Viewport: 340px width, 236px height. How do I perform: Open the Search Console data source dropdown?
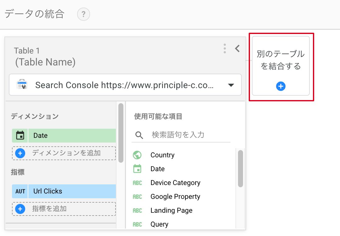(x=231, y=85)
